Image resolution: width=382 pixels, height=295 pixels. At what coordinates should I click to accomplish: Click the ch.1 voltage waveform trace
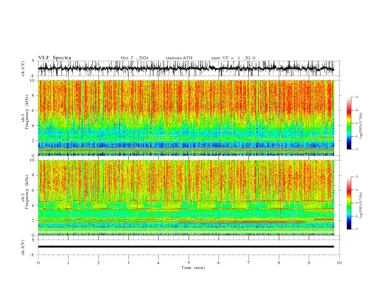click(x=186, y=68)
